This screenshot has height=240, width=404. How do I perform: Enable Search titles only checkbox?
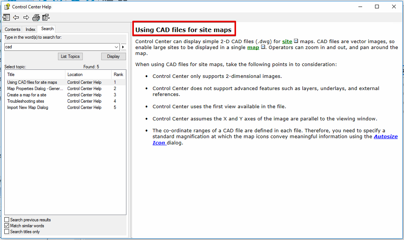click(x=7, y=231)
